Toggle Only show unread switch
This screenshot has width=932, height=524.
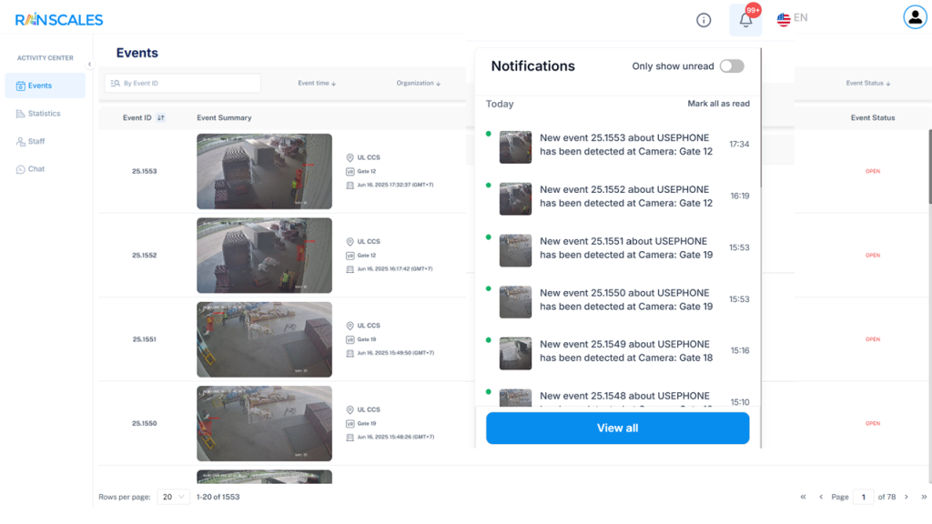point(731,66)
